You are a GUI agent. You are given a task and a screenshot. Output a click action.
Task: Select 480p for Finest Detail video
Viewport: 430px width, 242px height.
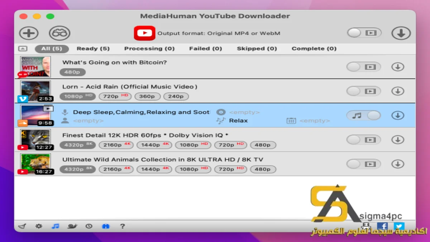pyautogui.click(x=263, y=145)
